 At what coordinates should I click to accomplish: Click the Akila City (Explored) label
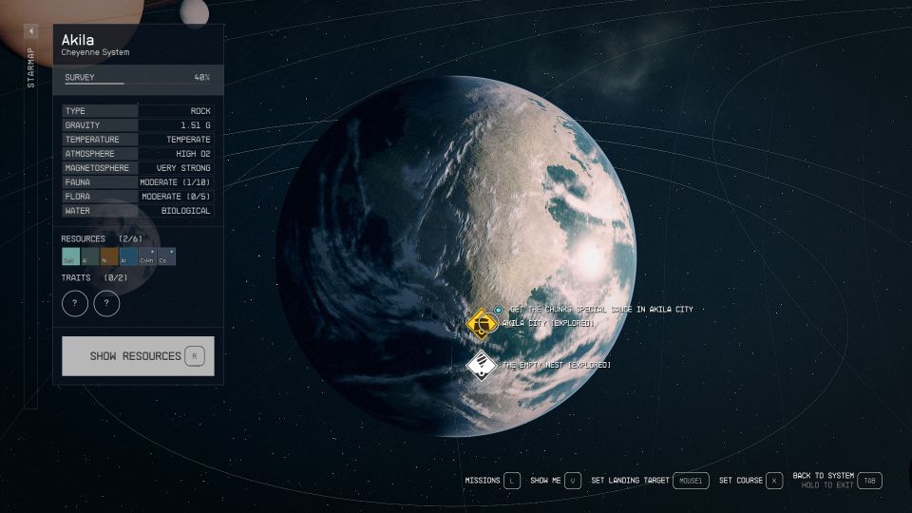[x=548, y=323]
